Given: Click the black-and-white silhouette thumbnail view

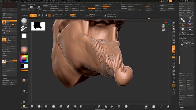Looking at the screenshot, I should click(38, 26).
